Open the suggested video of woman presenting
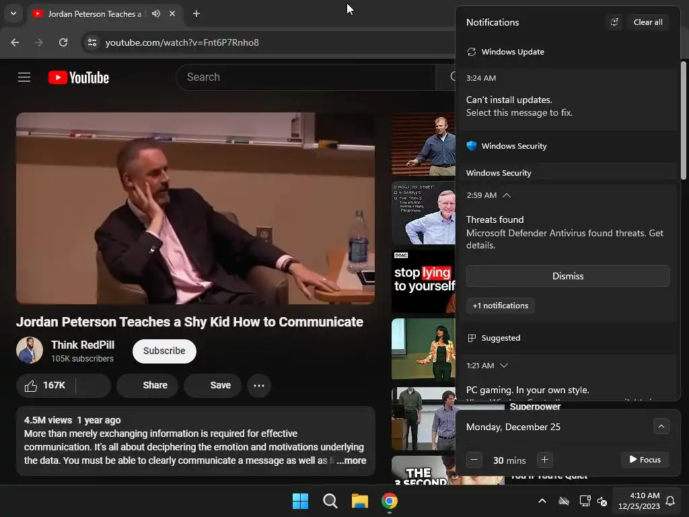The width and height of the screenshot is (689, 517). click(423, 349)
